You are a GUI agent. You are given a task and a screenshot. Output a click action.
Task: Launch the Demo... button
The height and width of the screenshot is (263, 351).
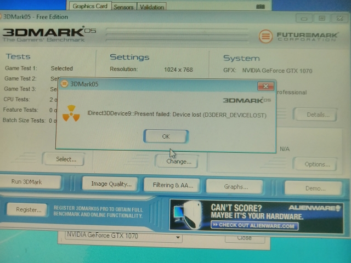[313, 188]
